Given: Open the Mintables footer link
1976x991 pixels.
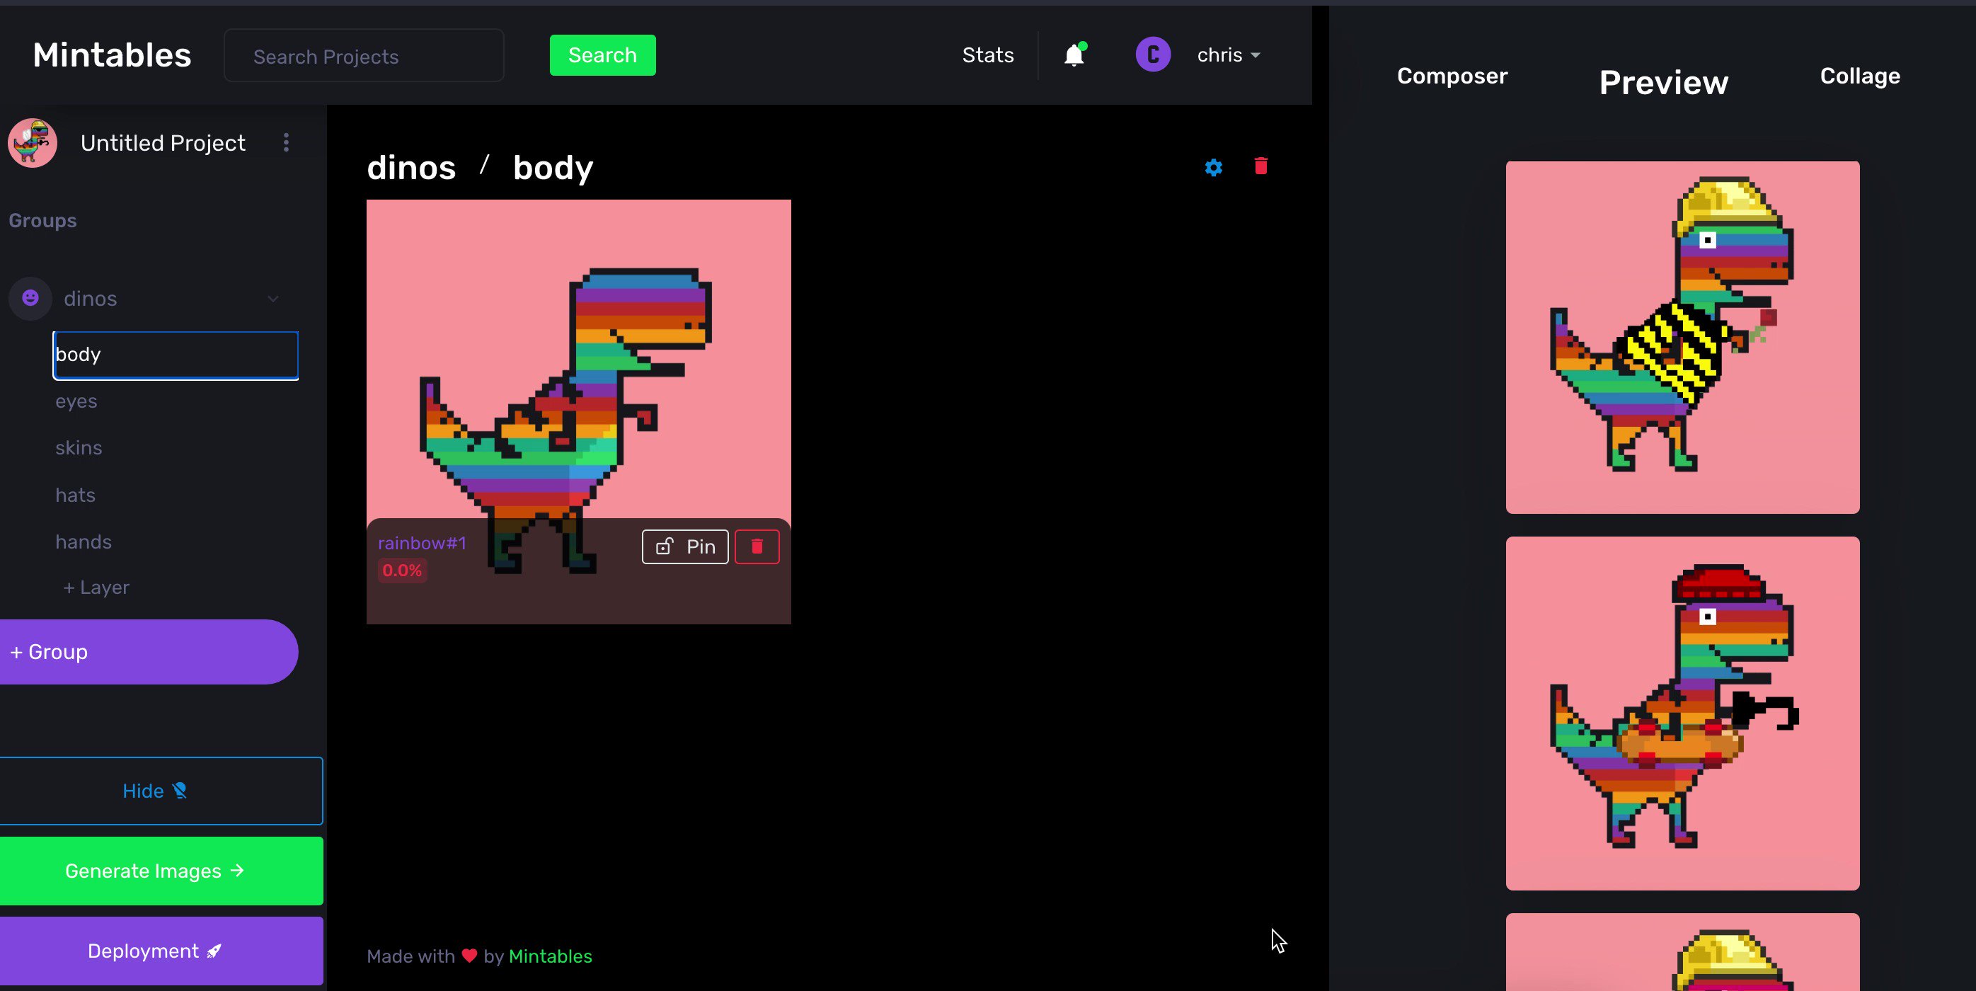Looking at the screenshot, I should tap(550, 956).
